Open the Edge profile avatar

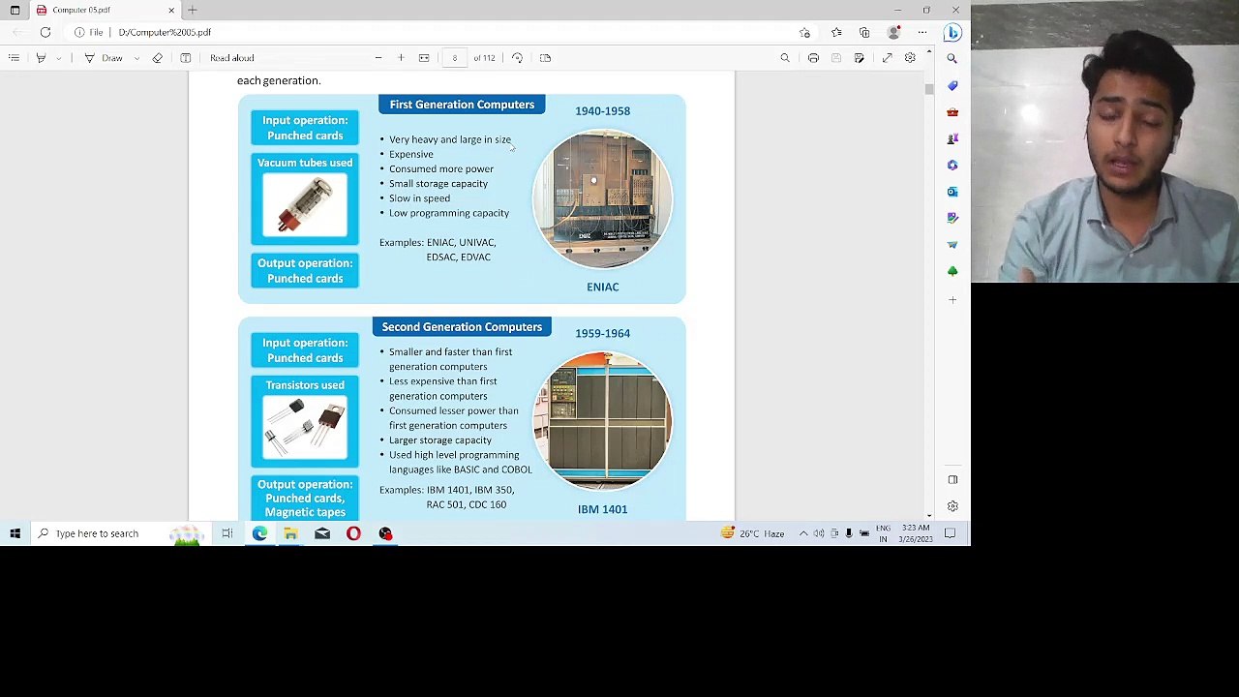pyautogui.click(x=893, y=33)
